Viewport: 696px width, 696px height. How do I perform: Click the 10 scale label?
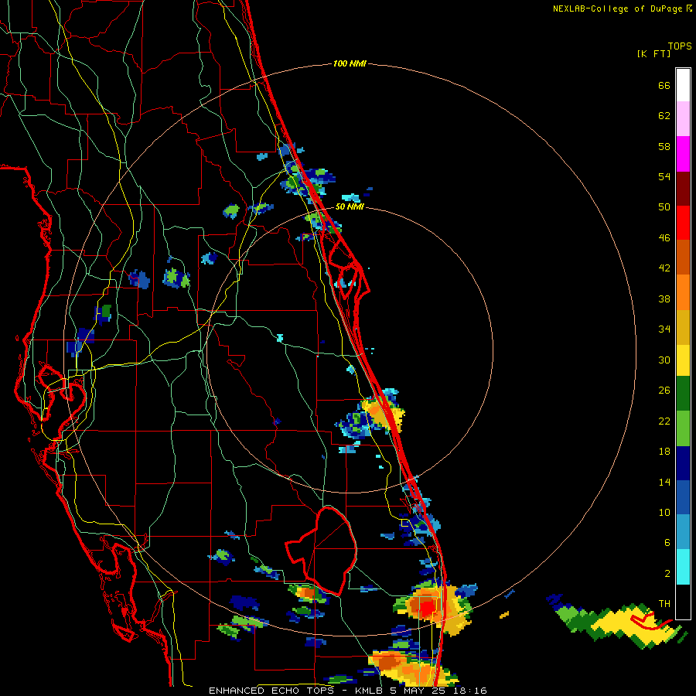[x=664, y=512]
